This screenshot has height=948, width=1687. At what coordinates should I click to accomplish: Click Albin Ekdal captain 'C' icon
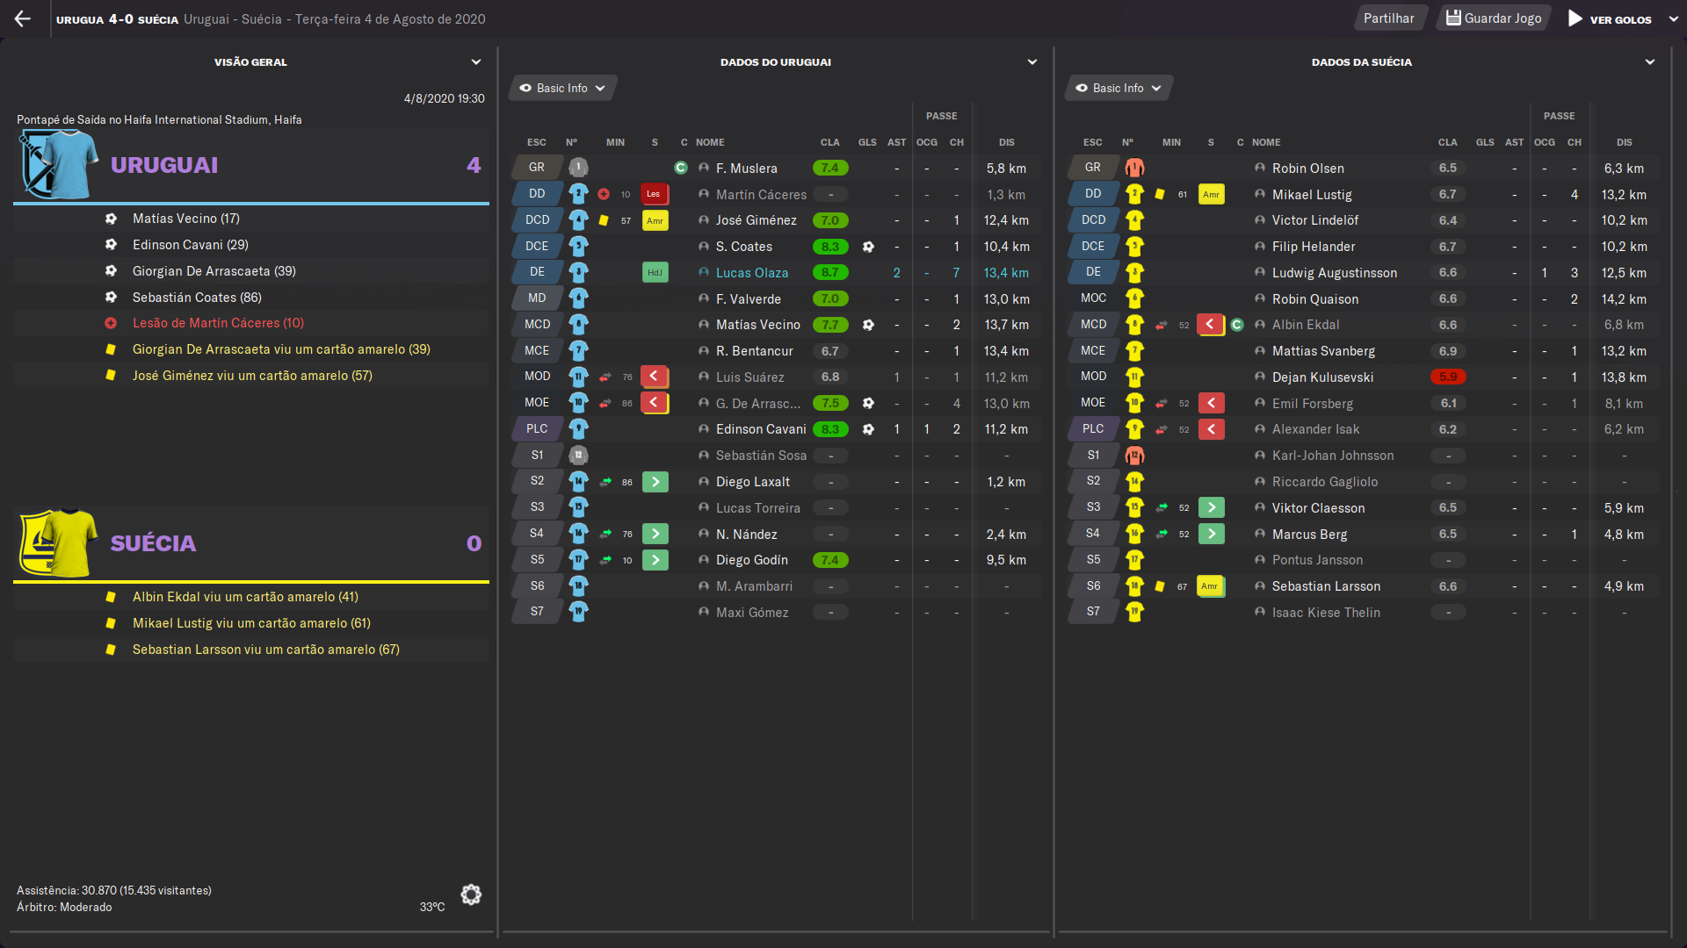pos(1237,325)
